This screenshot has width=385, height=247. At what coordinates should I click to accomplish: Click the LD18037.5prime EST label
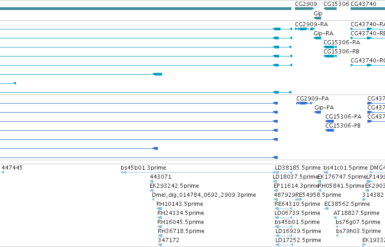point(295,177)
